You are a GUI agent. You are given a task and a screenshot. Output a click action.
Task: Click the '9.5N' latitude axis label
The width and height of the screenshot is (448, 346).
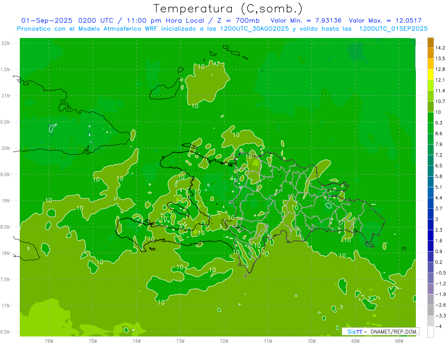click(6, 175)
